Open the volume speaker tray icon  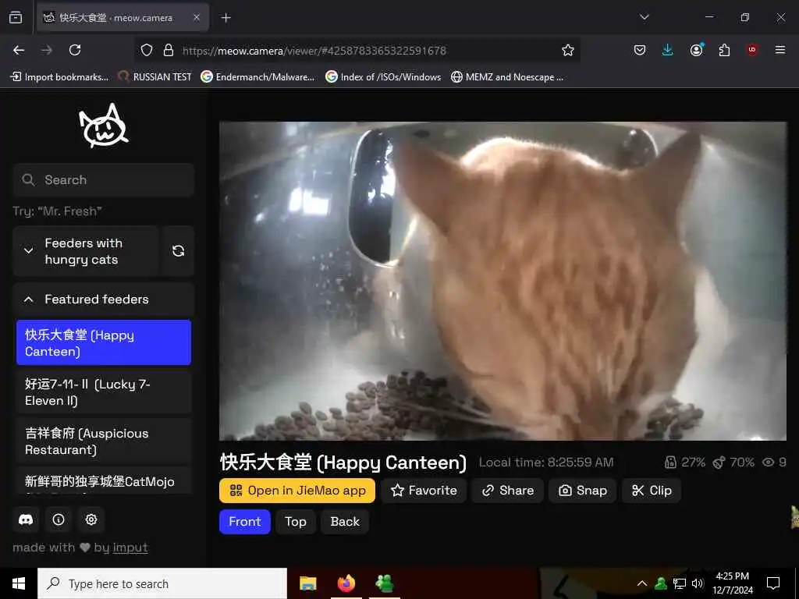point(698,583)
